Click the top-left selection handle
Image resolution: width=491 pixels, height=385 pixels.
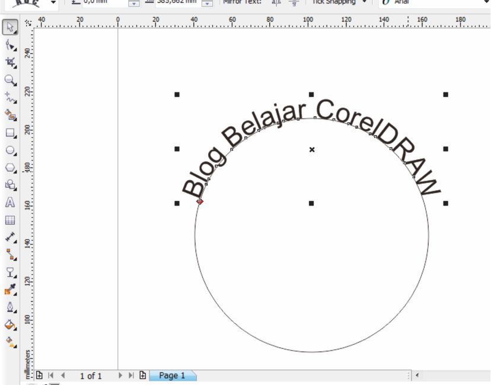[x=177, y=94]
